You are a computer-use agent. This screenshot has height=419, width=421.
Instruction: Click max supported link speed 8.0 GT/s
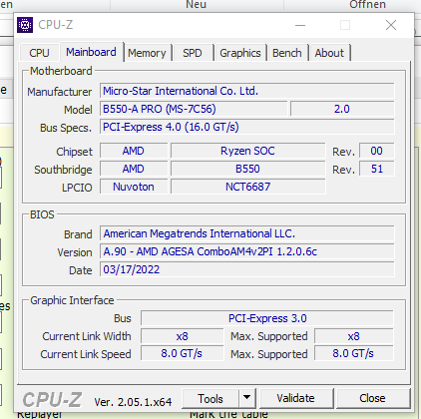point(354,353)
